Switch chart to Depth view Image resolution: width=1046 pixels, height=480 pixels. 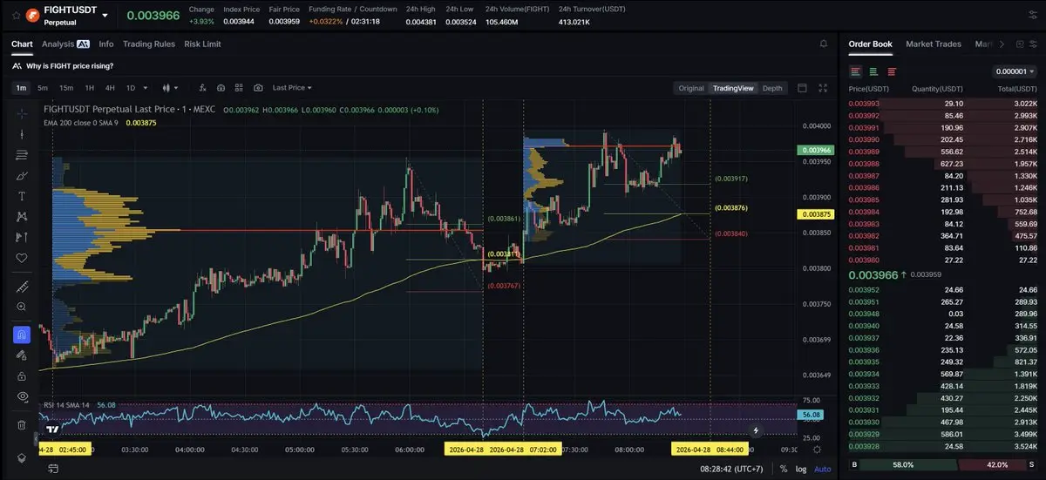click(x=772, y=88)
